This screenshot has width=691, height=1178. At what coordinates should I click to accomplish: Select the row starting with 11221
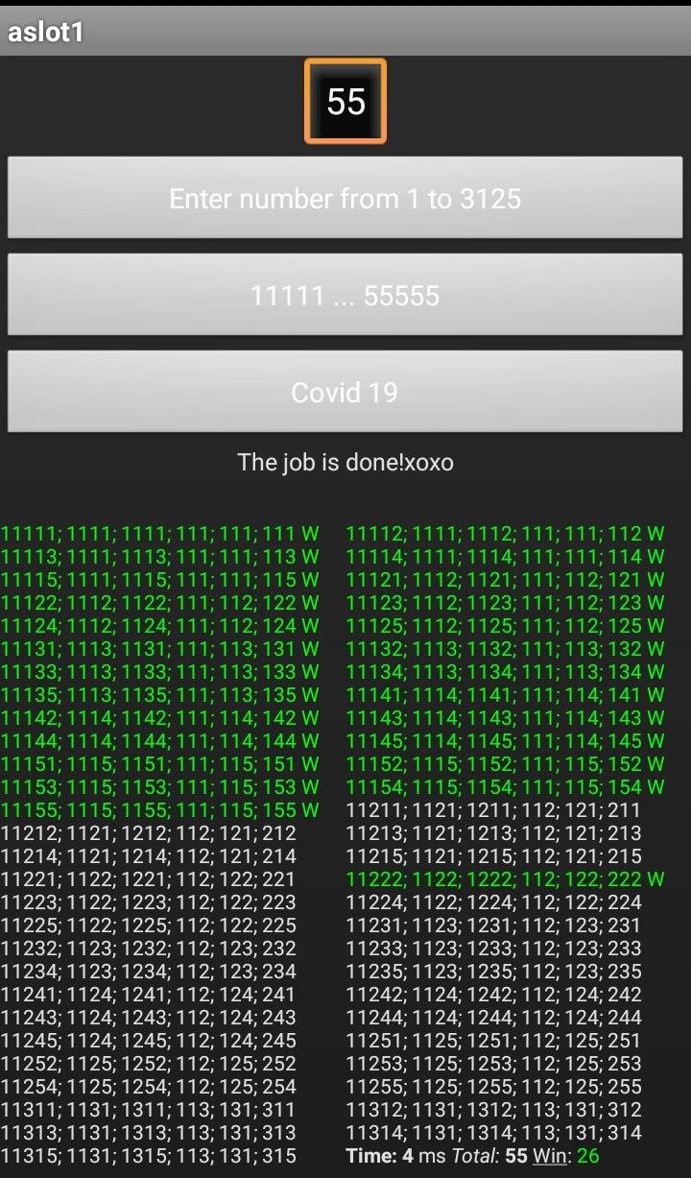click(149, 878)
